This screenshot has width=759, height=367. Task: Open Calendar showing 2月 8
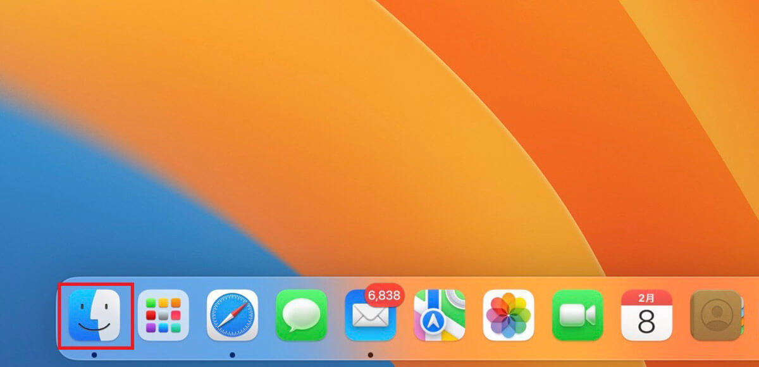646,316
